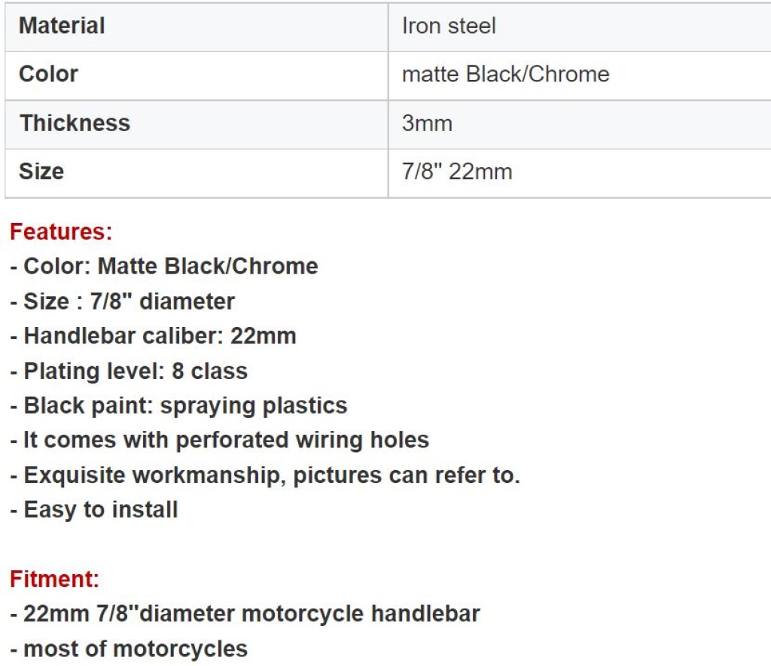Click the Size row label
Screen dimensions: 771x666
click(197, 173)
